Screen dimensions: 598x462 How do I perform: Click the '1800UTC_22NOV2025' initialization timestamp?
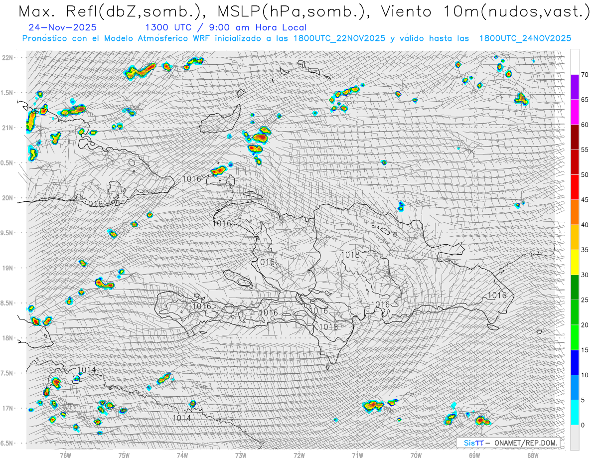339,38
